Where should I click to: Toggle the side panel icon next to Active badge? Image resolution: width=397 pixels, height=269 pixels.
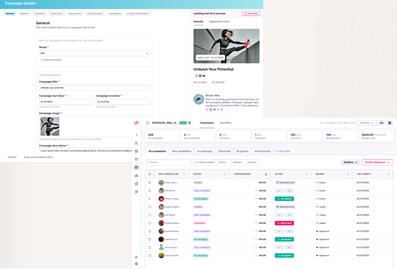pos(189,123)
